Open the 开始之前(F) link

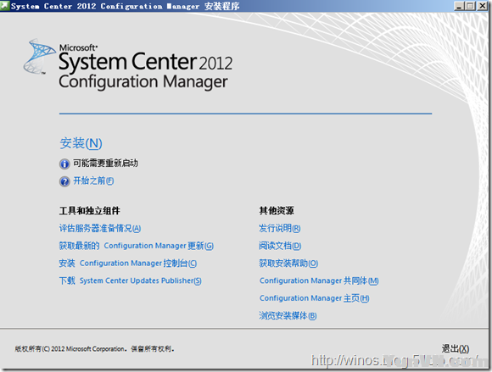point(93,180)
